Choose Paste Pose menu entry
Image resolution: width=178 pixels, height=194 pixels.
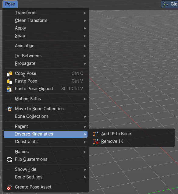(45, 81)
